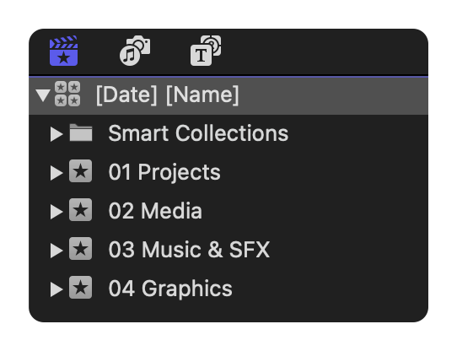
Task: Click the library icon beside [Date] [Name]
Action: 67,94
